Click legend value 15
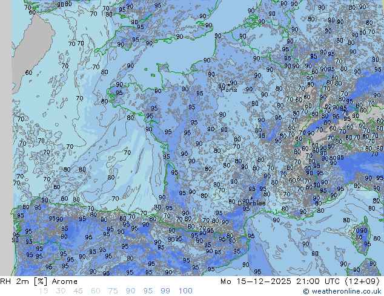This screenshot has height=296, width=384. (x=43, y=291)
